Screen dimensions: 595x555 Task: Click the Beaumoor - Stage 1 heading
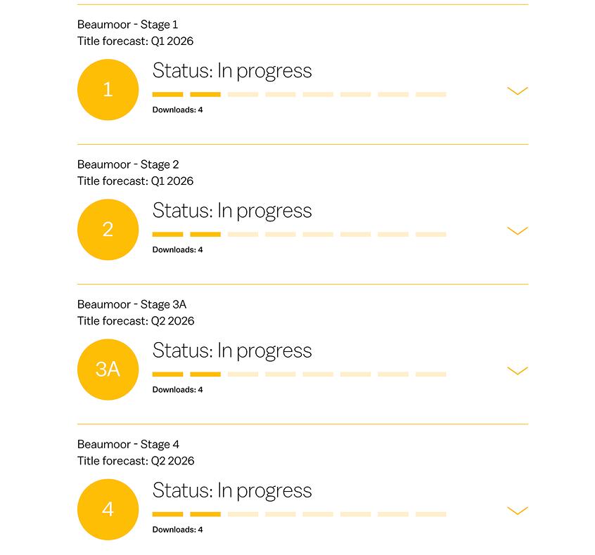click(127, 25)
